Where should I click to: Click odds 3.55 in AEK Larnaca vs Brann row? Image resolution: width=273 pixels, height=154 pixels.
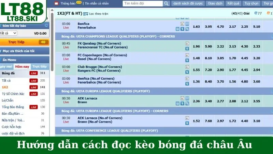pyautogui.click(x=257, y=101)
